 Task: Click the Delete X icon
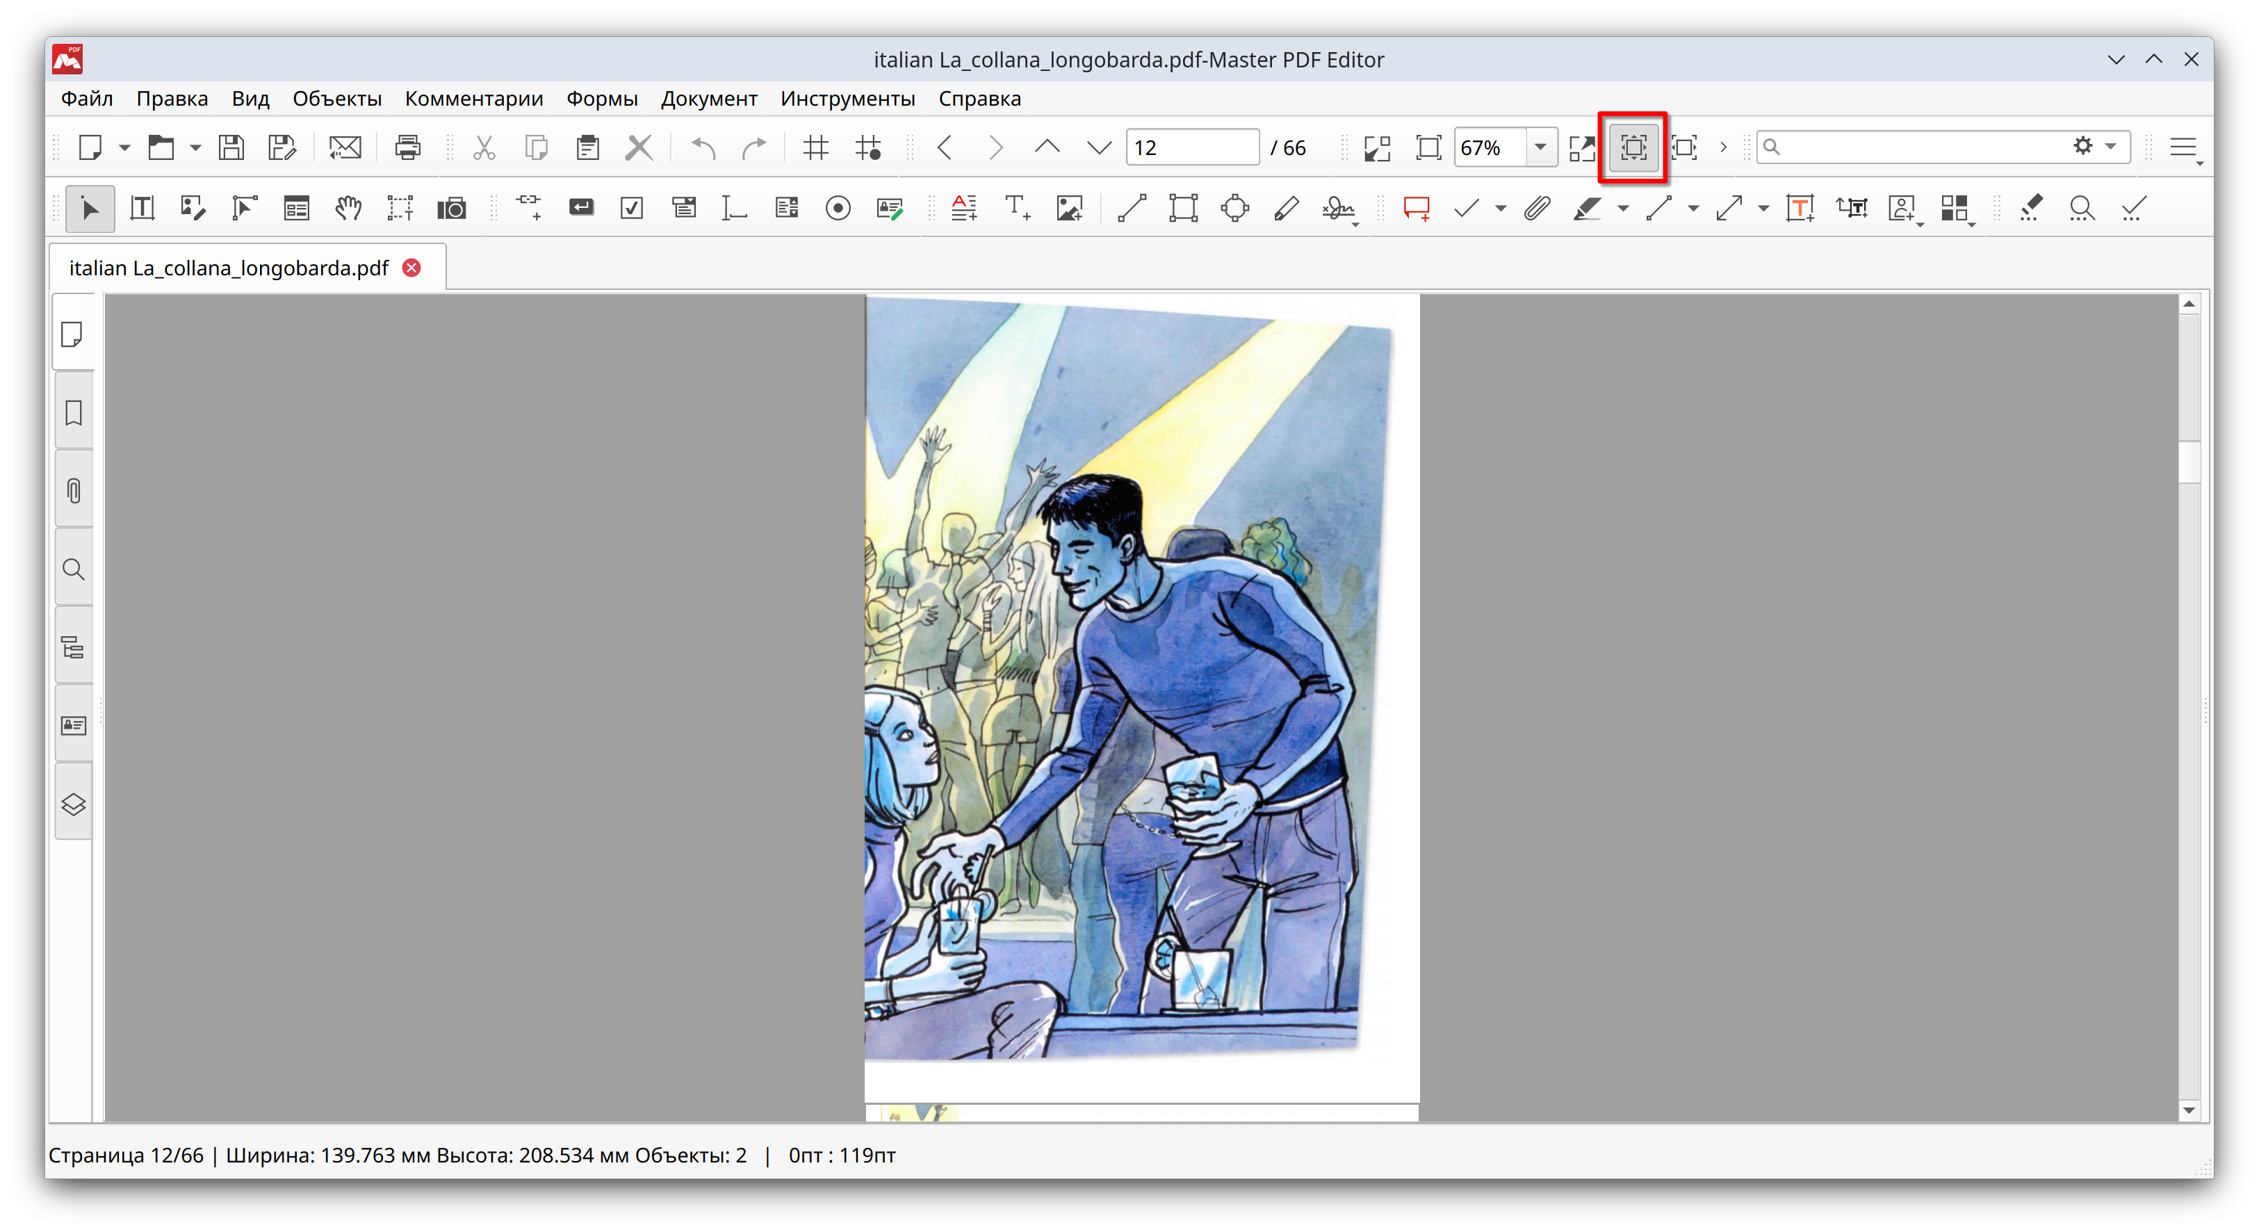639,147
